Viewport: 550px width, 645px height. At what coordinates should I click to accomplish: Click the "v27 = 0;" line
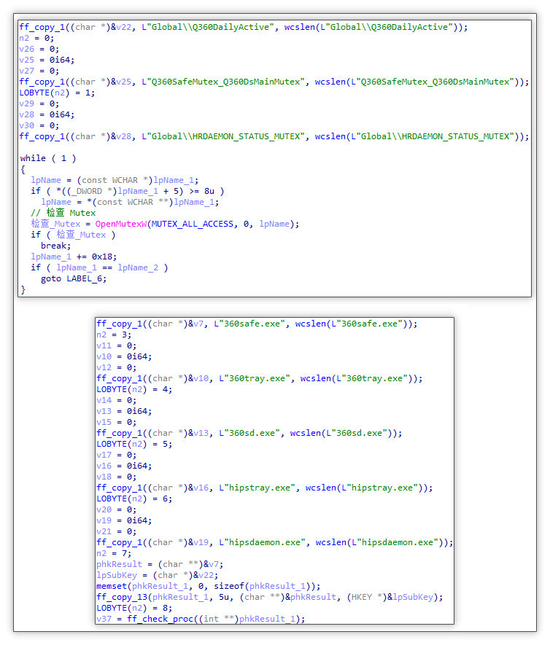39,71
